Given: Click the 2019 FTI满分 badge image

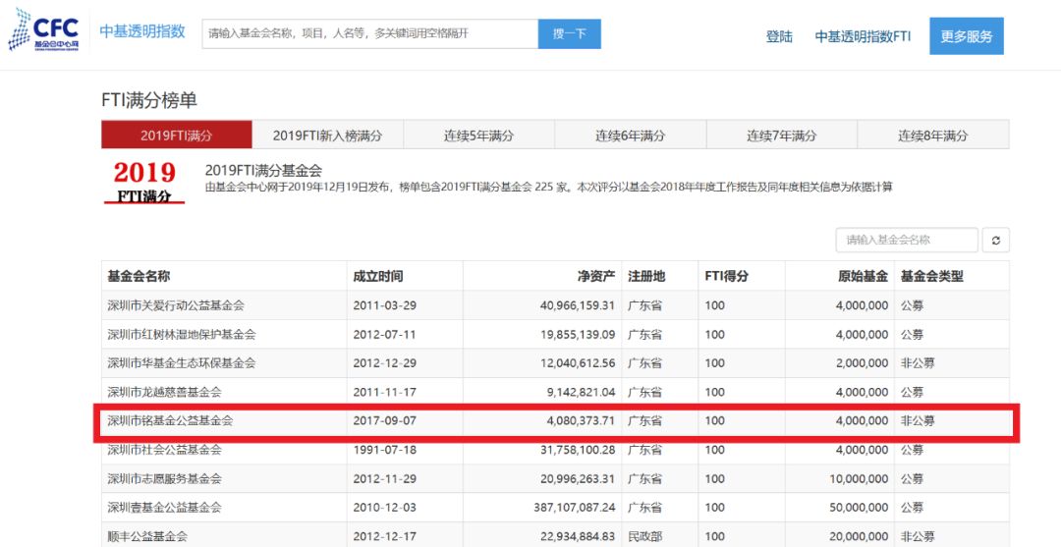Looking at the screenshot, I should tap(144, 182).
